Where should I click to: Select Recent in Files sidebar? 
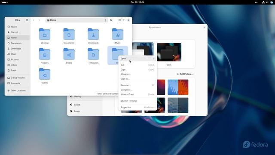pos(18,27)
